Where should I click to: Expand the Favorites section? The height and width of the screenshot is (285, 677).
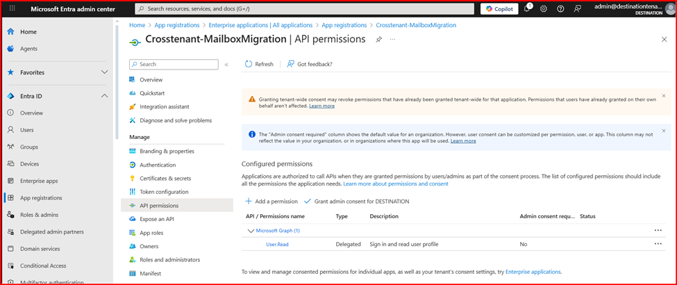[105, 72]
